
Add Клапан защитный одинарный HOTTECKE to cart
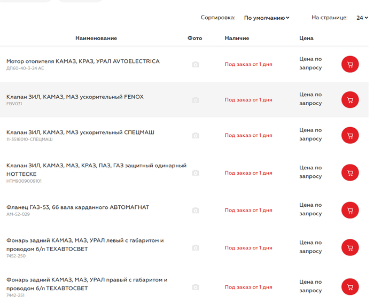tap(350, 173)
